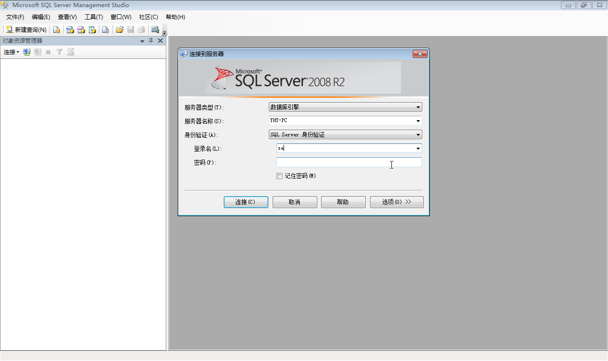Close the Object Explorer (对象资源管理器) panel

click(x=161, y=41)
